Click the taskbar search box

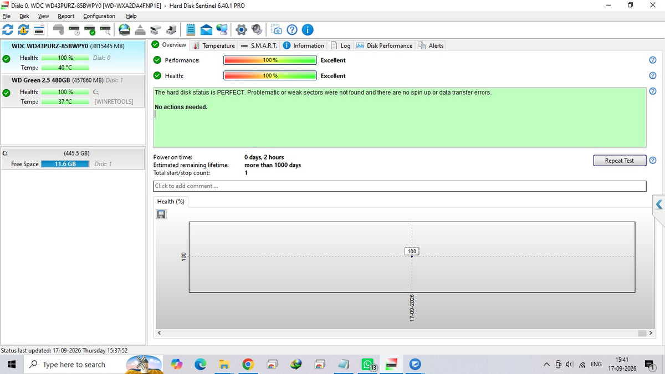pos(94,365)
